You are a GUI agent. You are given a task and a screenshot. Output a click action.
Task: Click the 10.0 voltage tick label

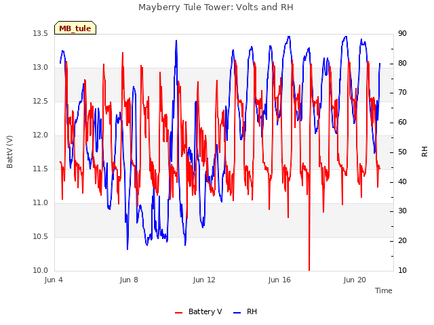coord(41,270)
